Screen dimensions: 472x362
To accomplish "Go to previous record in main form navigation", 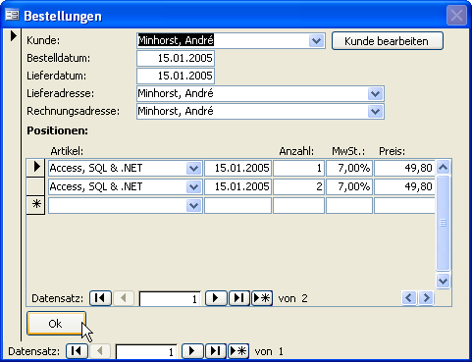I will [100, 351].
